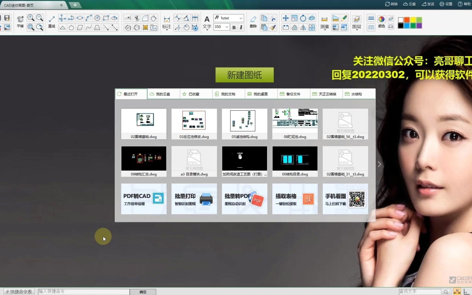Select the zoom-in magnifier tool
This screenshot has height=295, width=472.
[31, 17]
